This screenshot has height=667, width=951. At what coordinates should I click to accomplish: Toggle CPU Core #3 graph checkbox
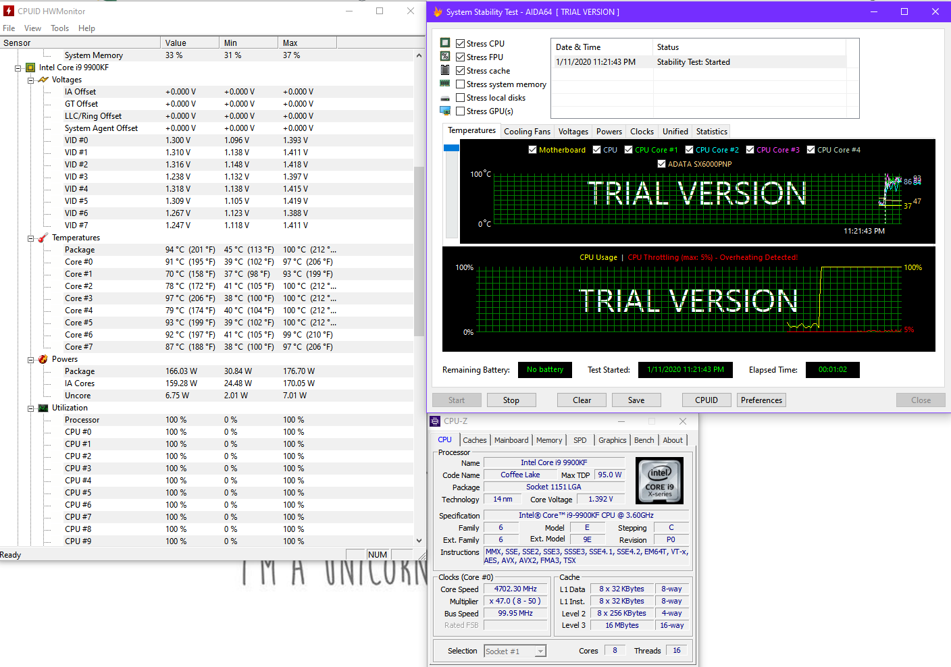[750, 150]
